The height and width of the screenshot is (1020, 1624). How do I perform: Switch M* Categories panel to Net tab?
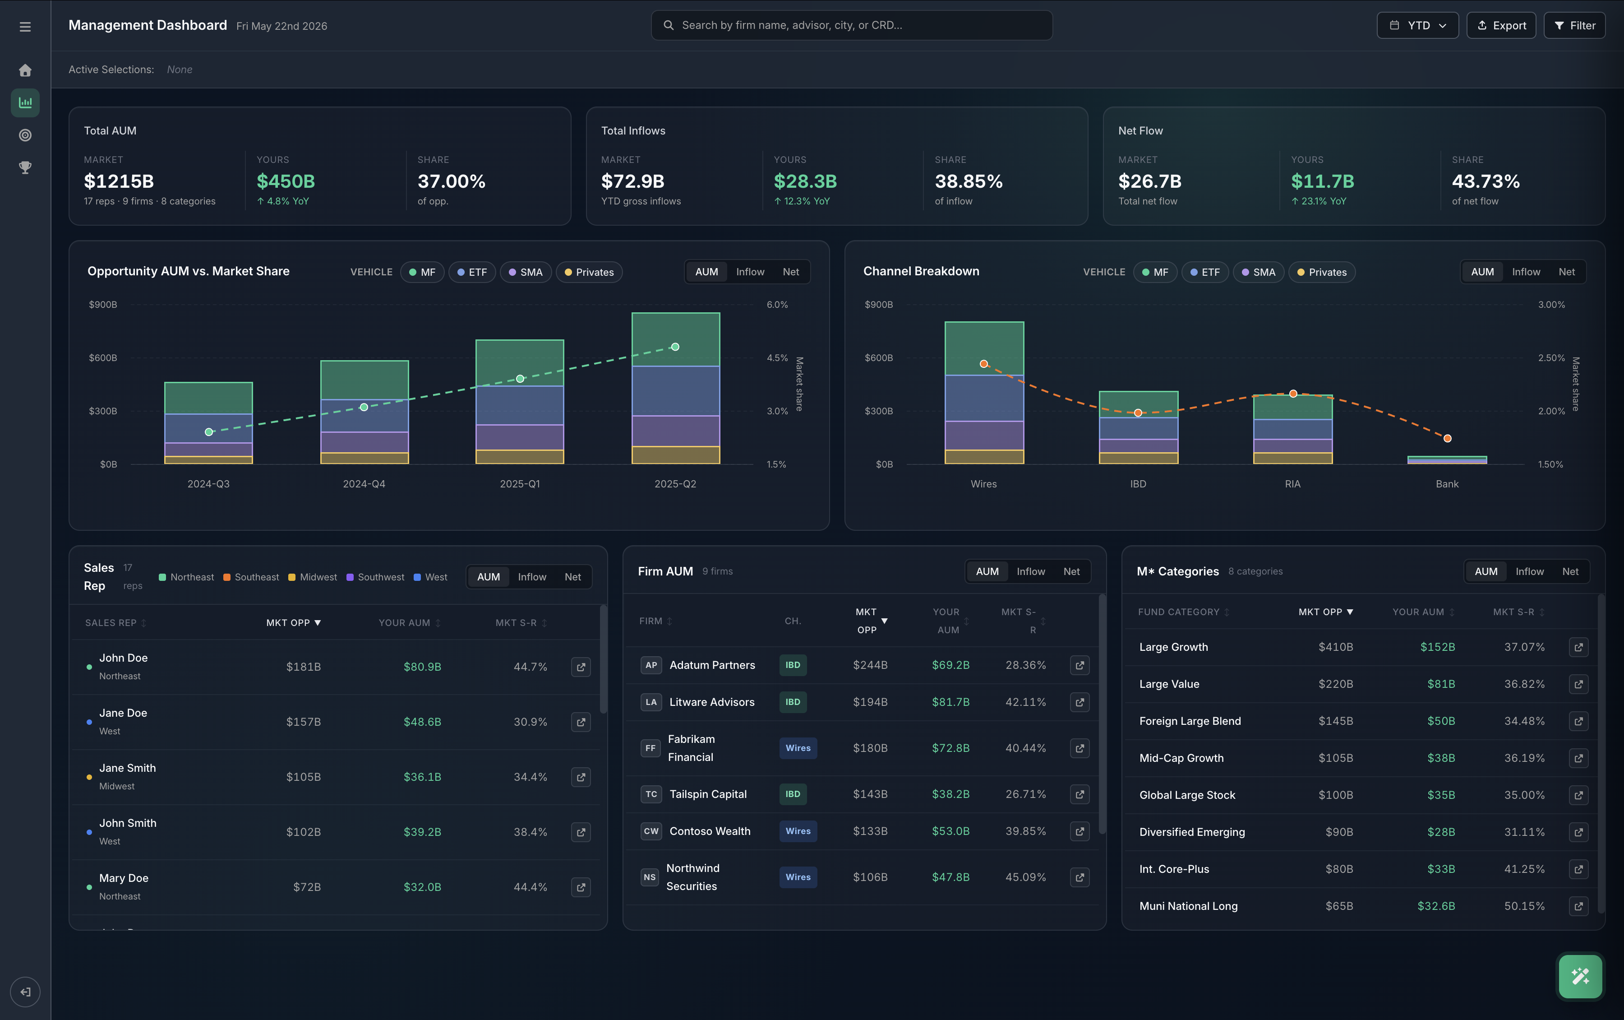(1570, 571)
